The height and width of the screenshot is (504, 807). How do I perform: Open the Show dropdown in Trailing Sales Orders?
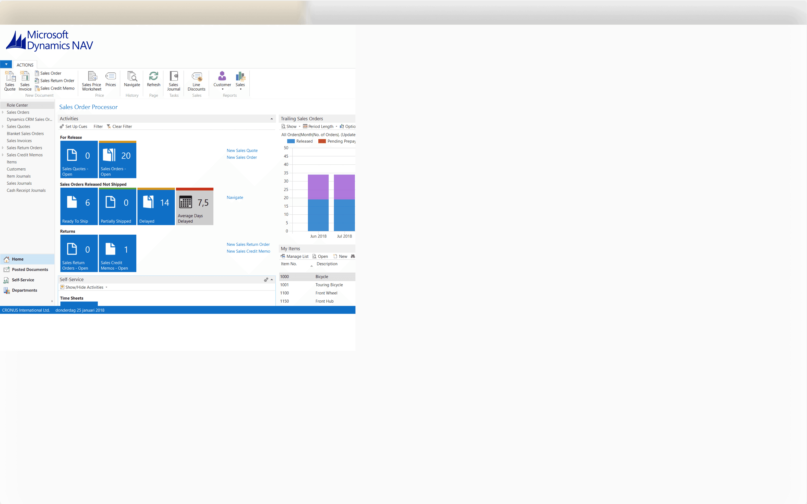[291, 127]
